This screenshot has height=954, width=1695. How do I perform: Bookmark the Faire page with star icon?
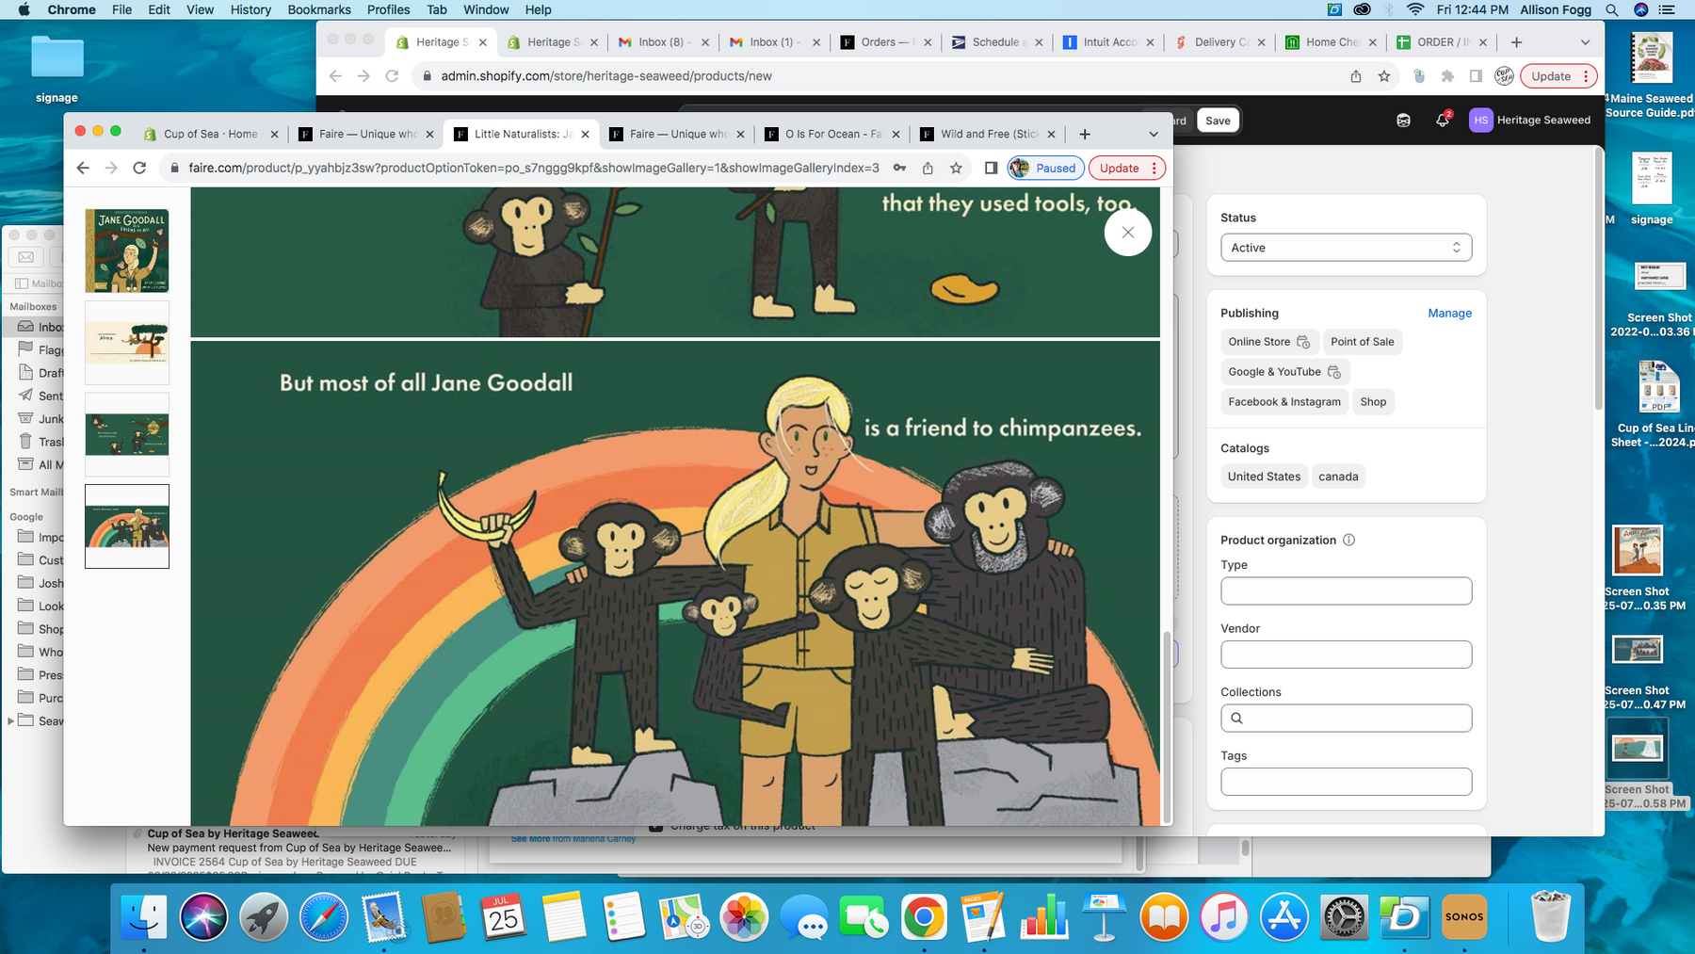point(956,168)
